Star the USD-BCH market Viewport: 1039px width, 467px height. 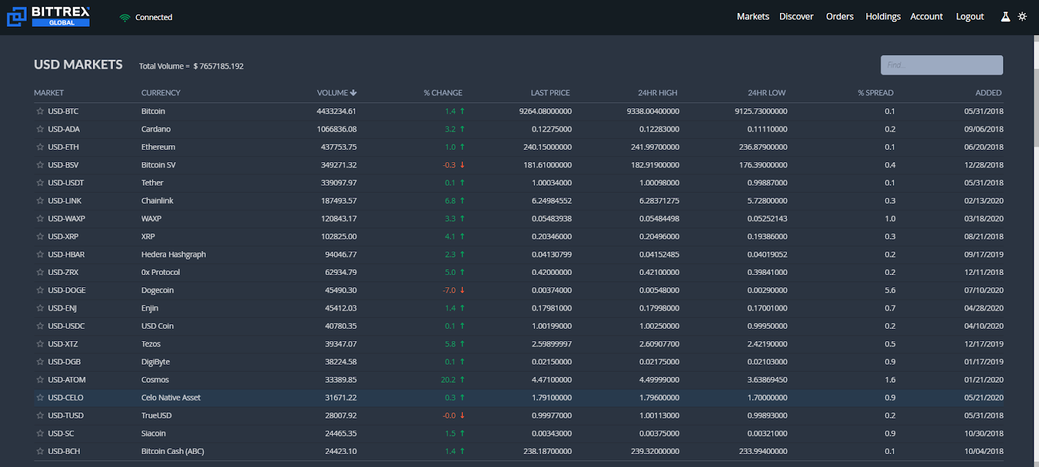40,451
